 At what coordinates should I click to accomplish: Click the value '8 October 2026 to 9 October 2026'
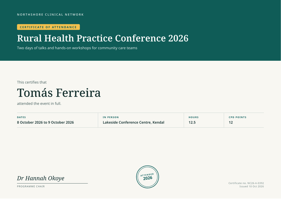[x=45, y=122]
